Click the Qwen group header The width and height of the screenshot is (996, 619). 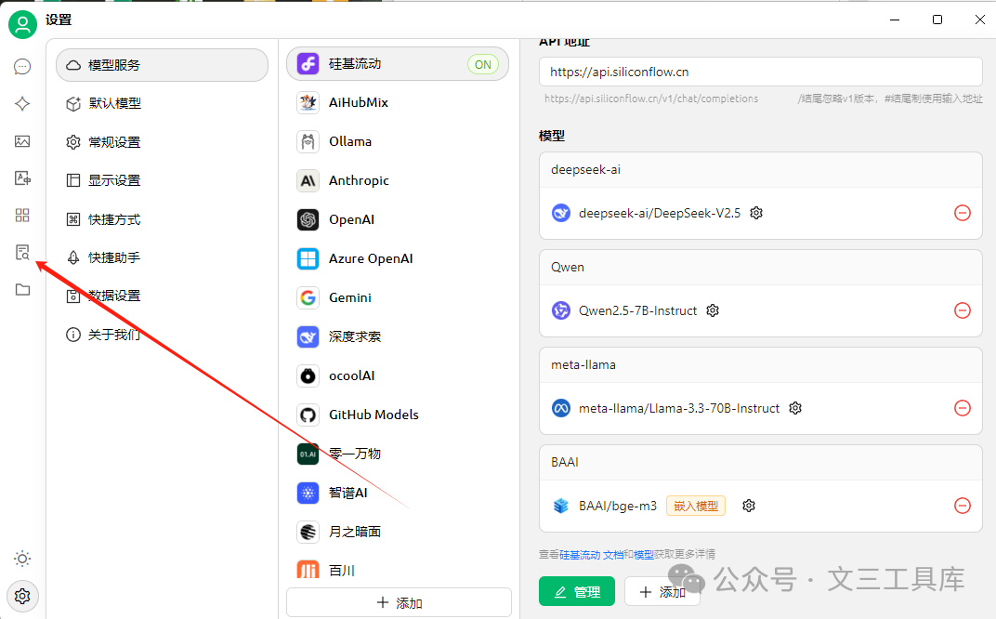tap(760, 268)
